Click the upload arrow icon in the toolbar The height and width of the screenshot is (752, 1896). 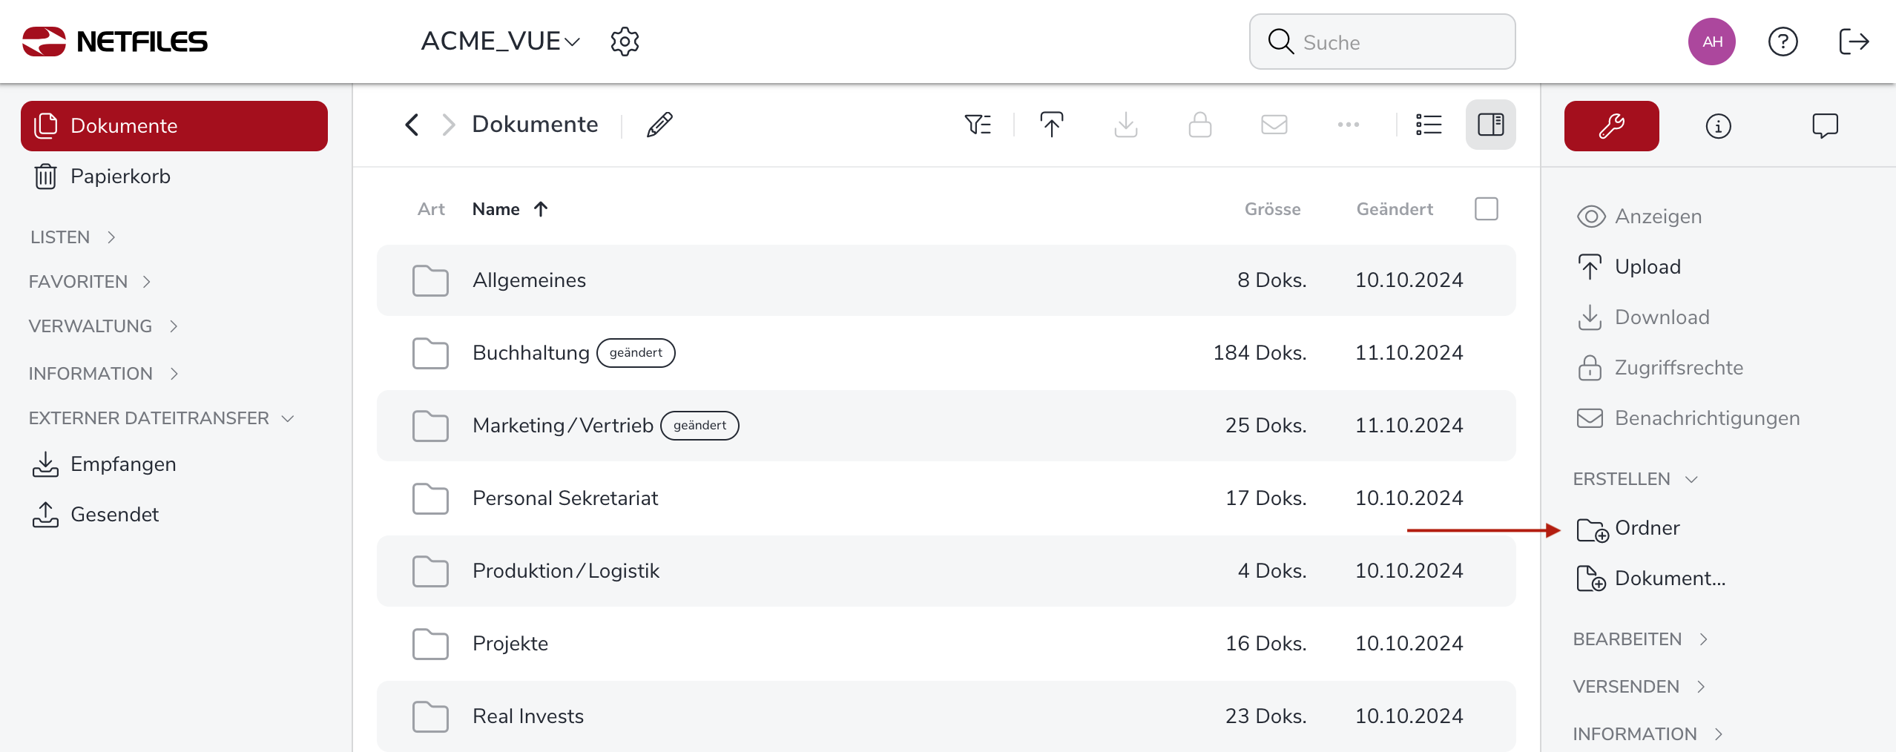pos(1051,125)
